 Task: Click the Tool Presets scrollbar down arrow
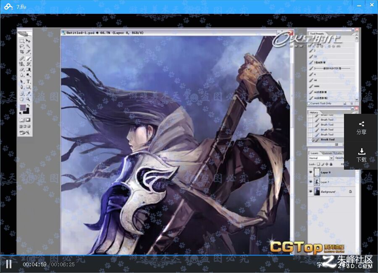(x=357, y=99)
